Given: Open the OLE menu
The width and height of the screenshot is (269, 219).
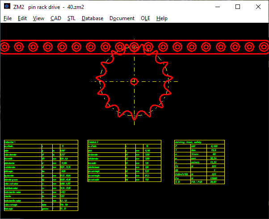Looking at the screenshot, I should pos(145,18).
